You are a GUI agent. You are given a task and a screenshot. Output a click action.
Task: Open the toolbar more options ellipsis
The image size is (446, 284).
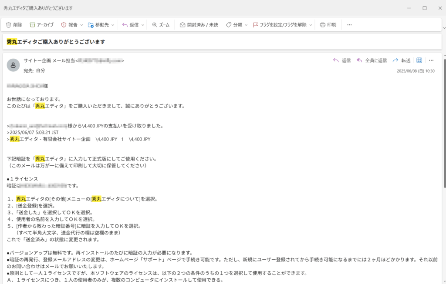(349, 25)
